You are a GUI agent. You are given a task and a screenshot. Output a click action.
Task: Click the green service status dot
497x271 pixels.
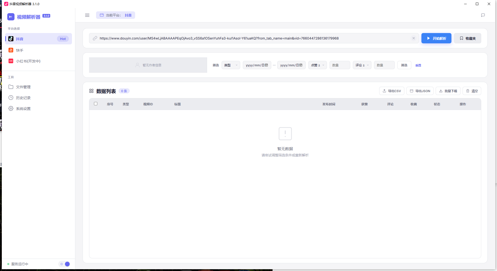point(8,264)
